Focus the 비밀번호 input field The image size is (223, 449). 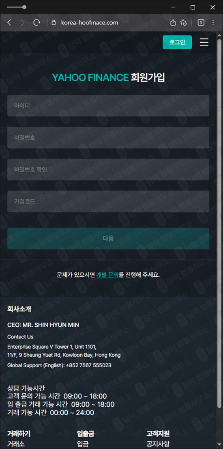tap(108, 138)
